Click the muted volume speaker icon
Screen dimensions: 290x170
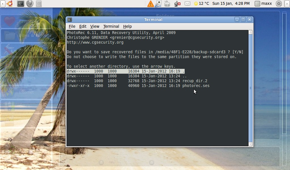click(177, 4)
